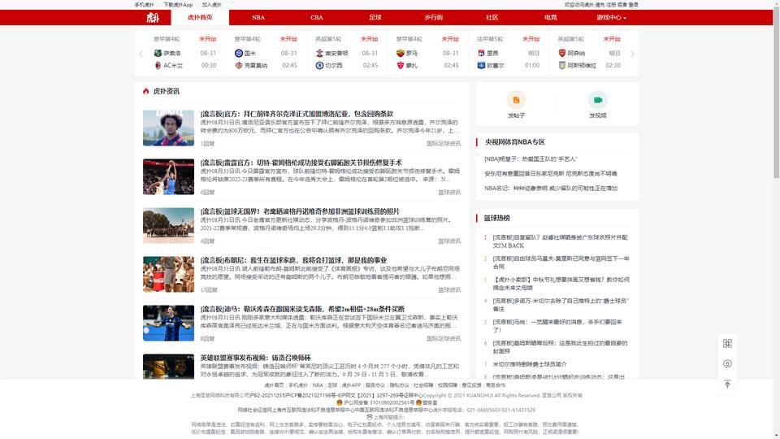Click thumbnail of the 齐尔克泽 player article

169,128
